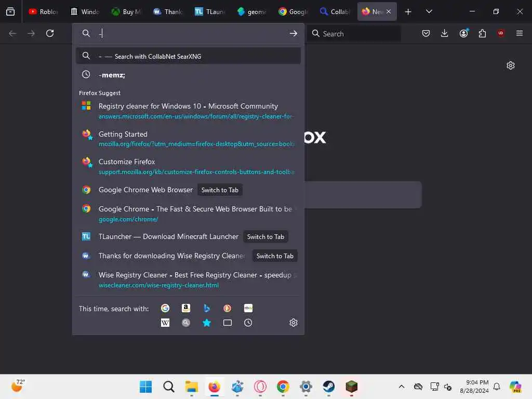The height and width of the screenshot is (399, 532).
Task: Open Opera from the taskbar
Action: tap(260, 387)
